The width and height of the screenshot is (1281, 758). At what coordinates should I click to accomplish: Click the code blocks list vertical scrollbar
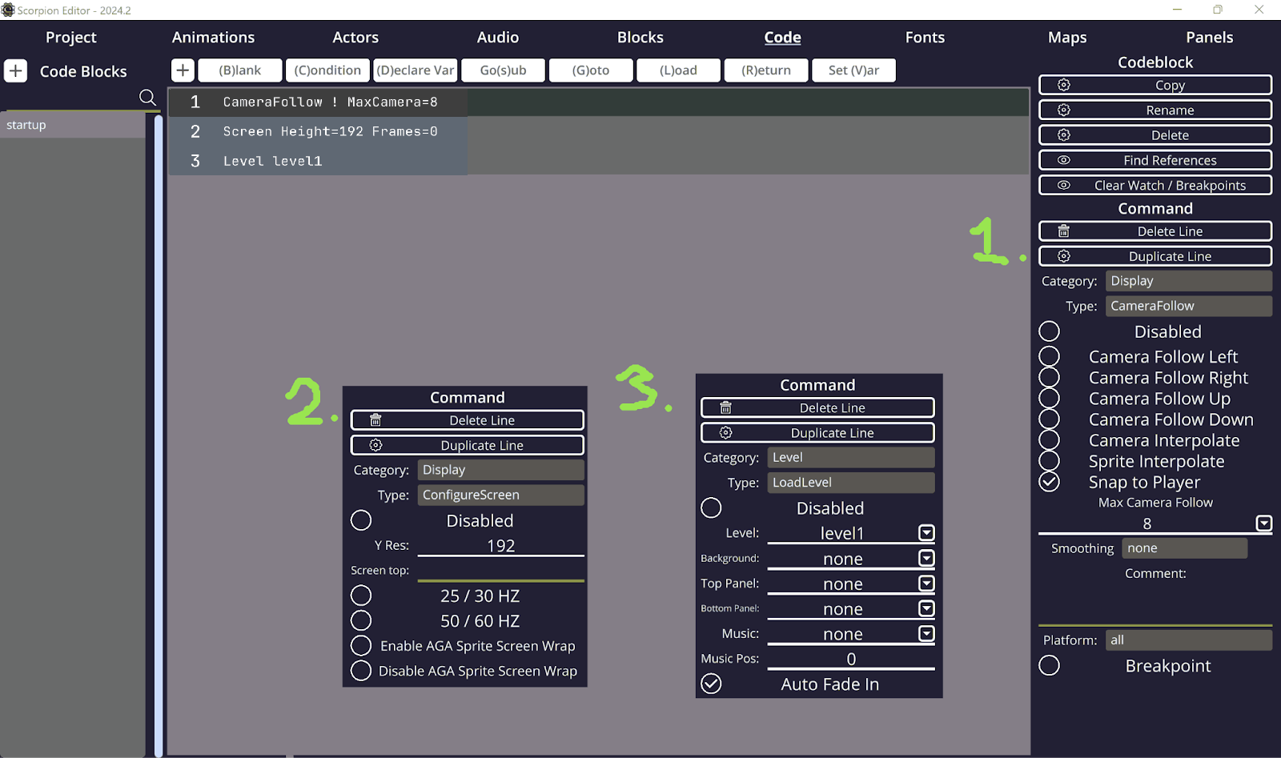point(159,432)
